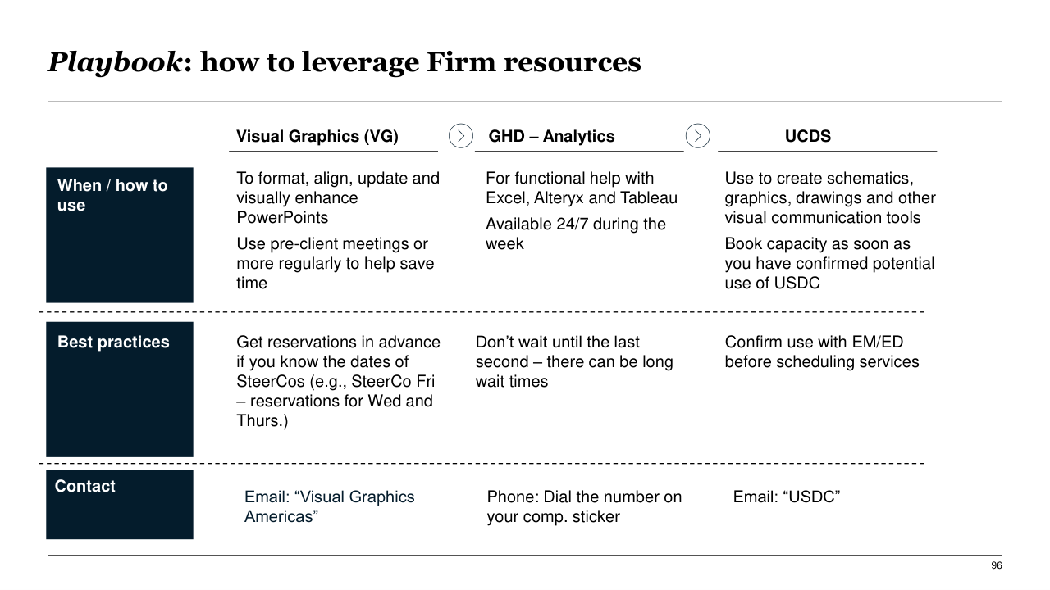
Task: Click the "Visual Graphics Americas" email contact
Action: (x=329, y=506)
